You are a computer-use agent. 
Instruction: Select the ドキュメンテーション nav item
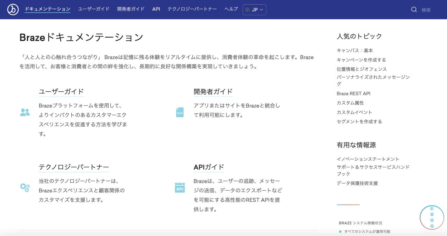48,9
